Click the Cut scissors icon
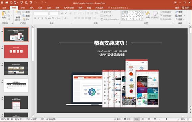 (9, 12)
